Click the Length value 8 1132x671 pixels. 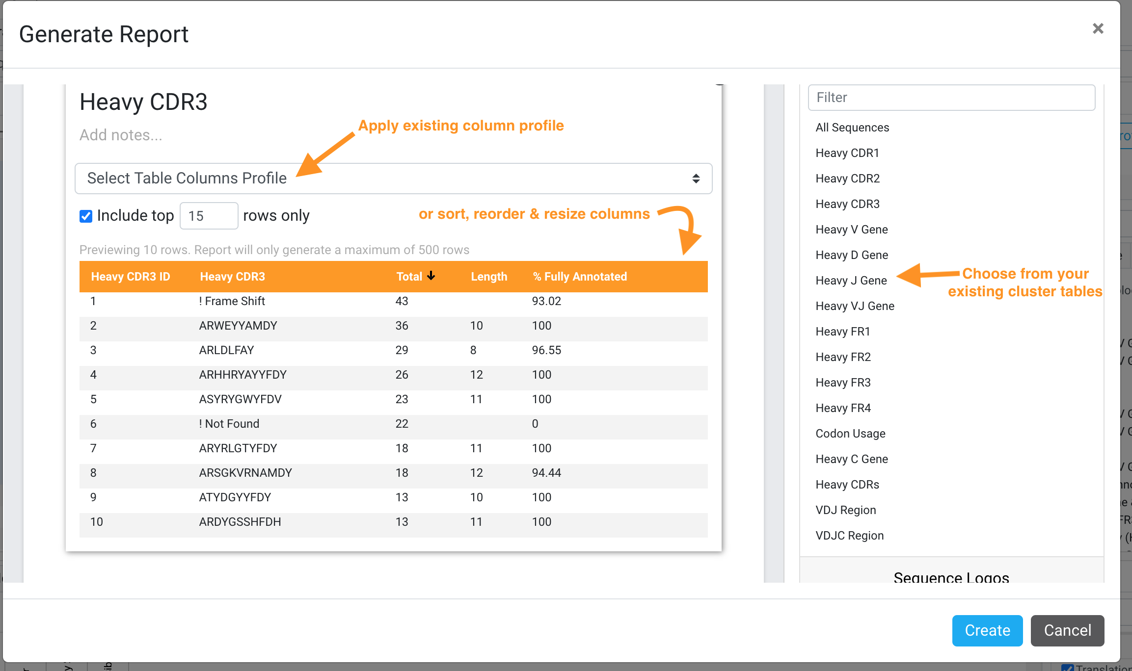click(x=473, y=350)
